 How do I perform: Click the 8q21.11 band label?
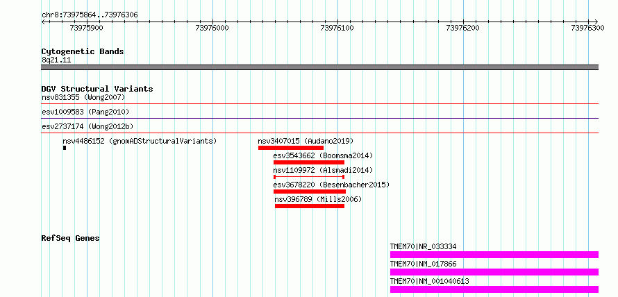[x=56, y=60]
